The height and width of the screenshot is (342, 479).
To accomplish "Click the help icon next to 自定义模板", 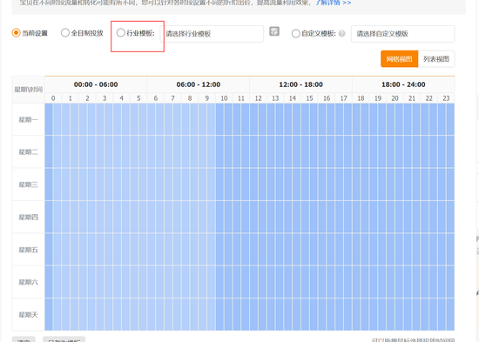I will [x=342, y=34].
